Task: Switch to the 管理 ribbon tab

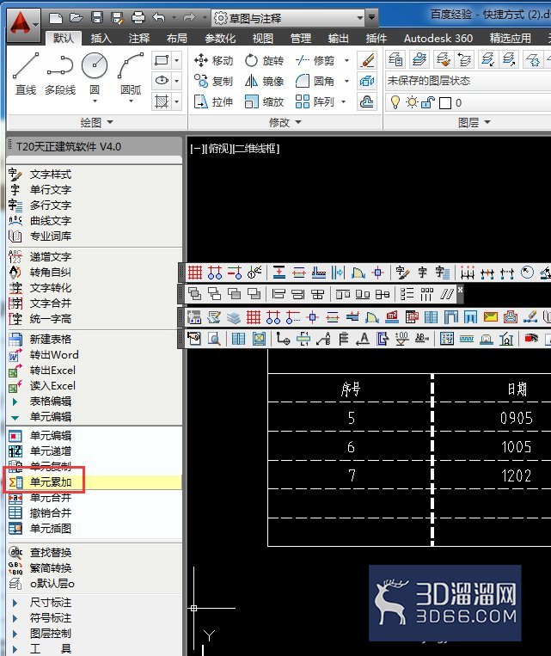Action: pyautogui.click(x=301, y=39)
